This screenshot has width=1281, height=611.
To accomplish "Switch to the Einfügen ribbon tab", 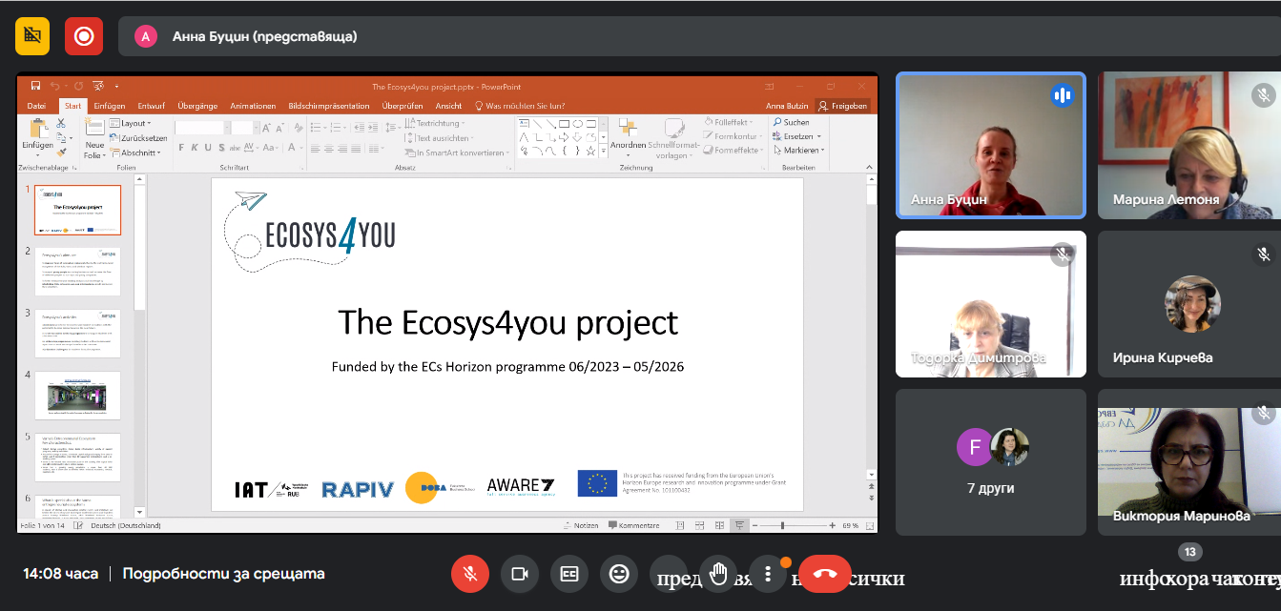I will pos(110,106).
